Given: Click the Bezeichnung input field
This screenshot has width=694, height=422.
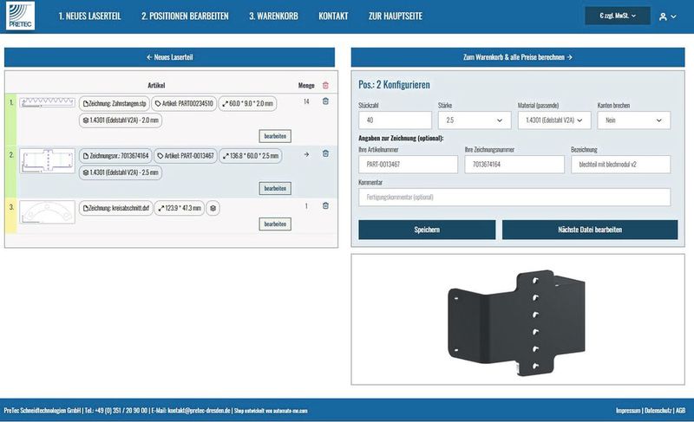Looking at the screenshot, I should [620, 165].
